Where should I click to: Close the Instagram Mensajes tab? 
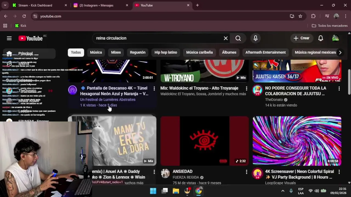click(127, 5)
